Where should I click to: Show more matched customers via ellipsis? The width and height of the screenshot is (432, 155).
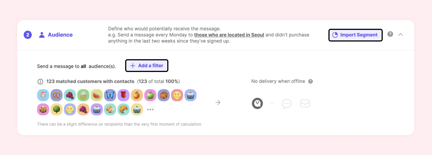coord(150,110)
